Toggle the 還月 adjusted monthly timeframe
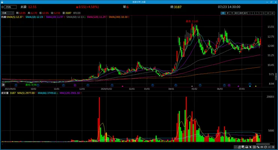This screenshot has height=150, width=278. tap(246, 13)
